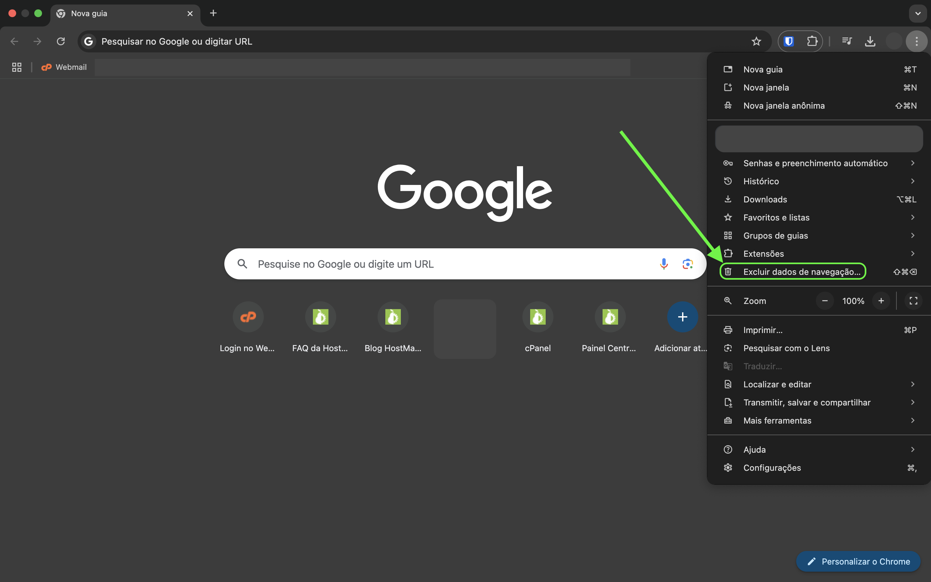Choose Imprimir from the menu

coord(819,330)
